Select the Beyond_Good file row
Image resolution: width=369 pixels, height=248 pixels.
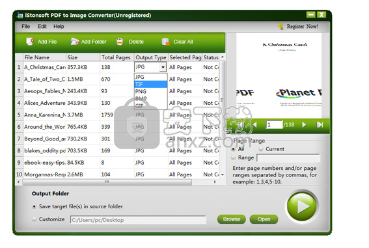click(117, 139)
